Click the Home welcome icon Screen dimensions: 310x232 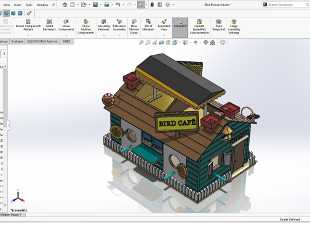(65, 5)
